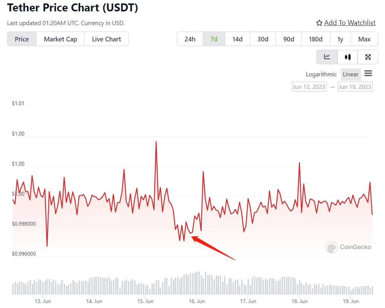Image resolution: width=385 pixels, height=308 pixels.
Task: Show the 30d price history
Action: [263, 39]
